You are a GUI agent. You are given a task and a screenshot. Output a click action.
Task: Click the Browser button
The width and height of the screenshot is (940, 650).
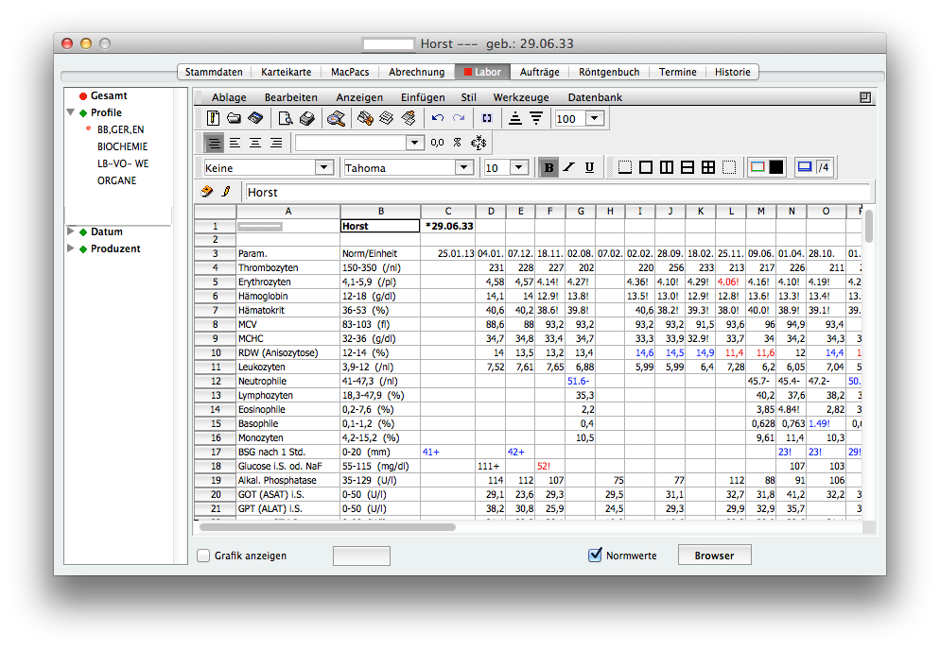[x=714, y=556]
